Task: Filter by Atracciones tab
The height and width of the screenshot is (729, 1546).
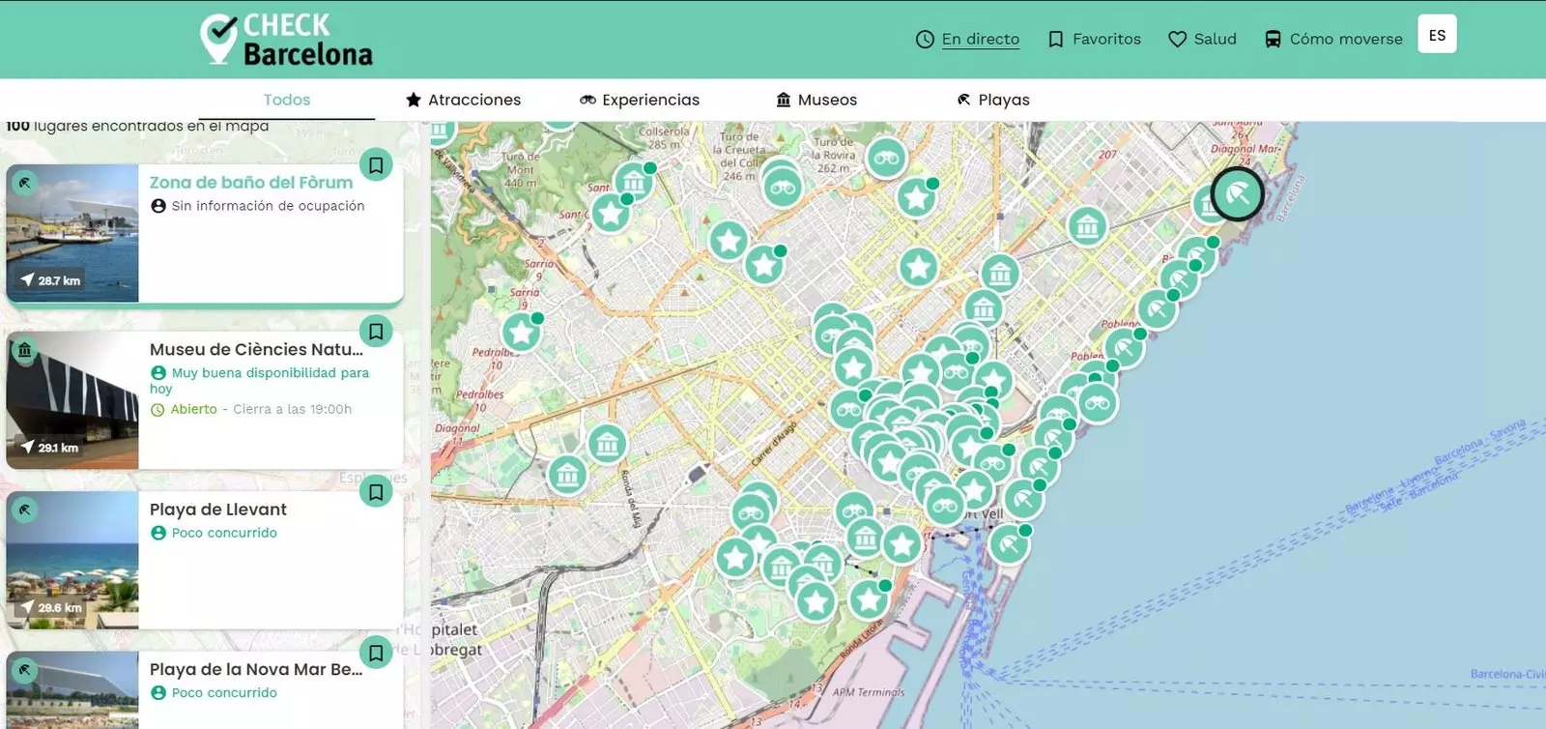Action: pyautogui.click(x=463, y=100)
